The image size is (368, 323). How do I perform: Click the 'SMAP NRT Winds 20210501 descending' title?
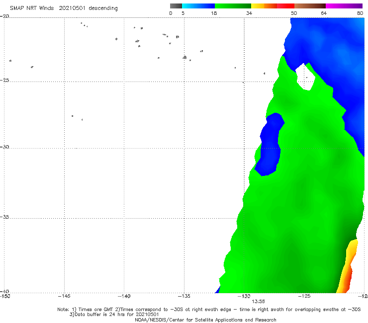point(64,8)
